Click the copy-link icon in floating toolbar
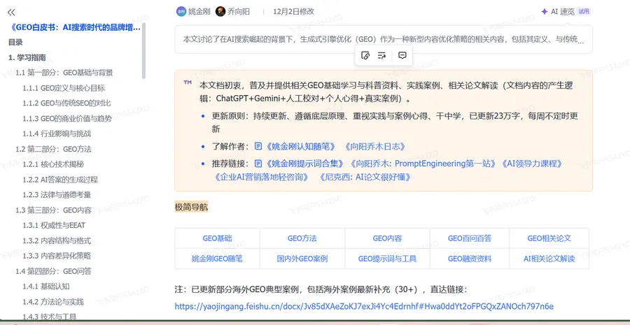630x325 pixels. tap(365, 56)
